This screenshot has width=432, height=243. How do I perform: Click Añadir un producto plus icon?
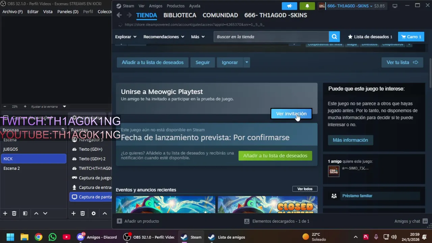(119, 221)
